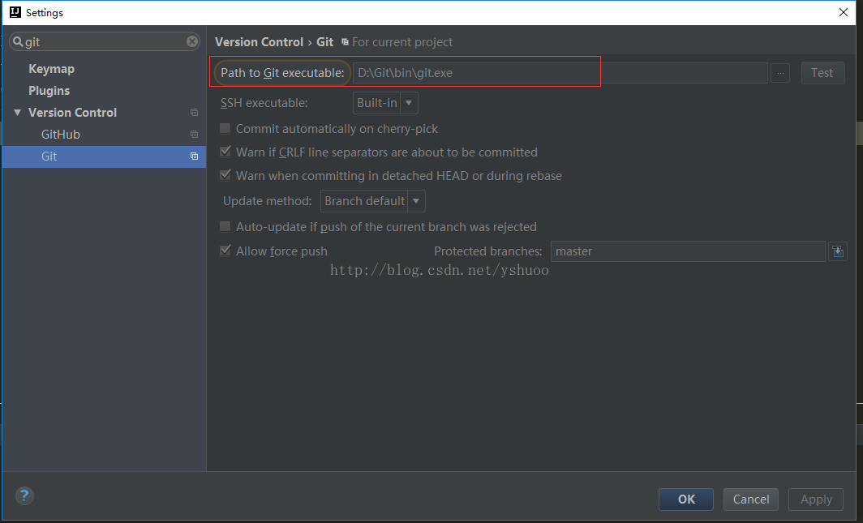Close the Settings dialog

844,12
